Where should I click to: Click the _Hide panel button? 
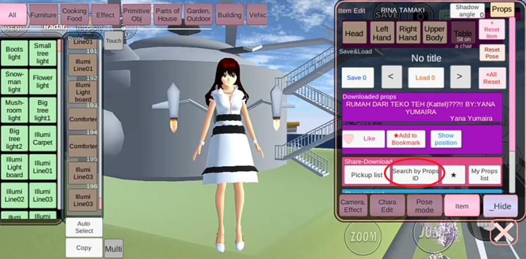click(x=500, y=206)
